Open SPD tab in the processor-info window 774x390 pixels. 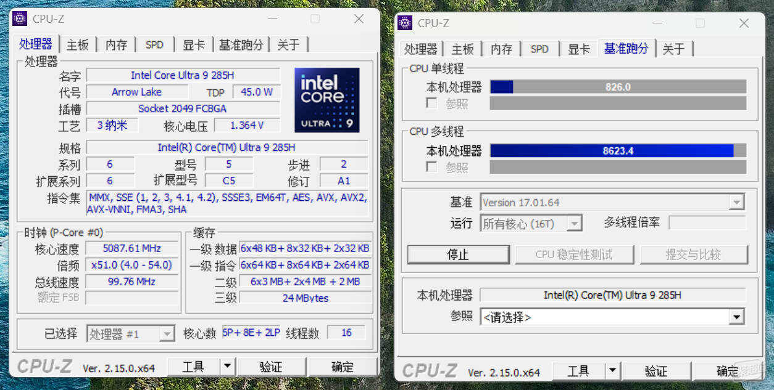pos(154,44)
